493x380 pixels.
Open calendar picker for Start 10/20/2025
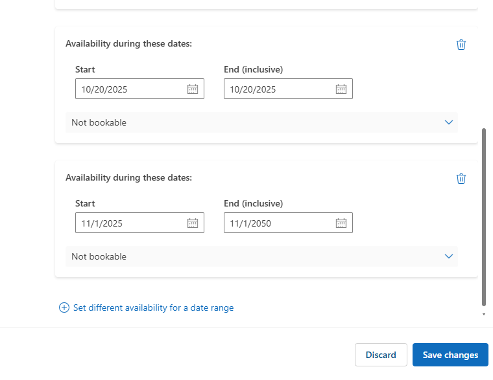[193, 89]
